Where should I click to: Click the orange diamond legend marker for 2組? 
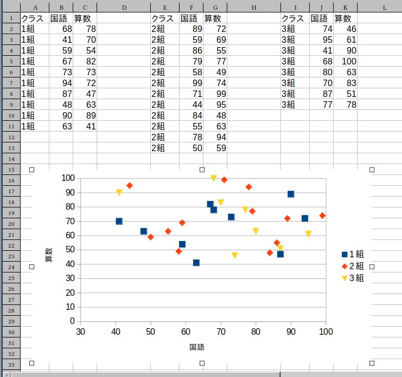click(x=344, y=266)
